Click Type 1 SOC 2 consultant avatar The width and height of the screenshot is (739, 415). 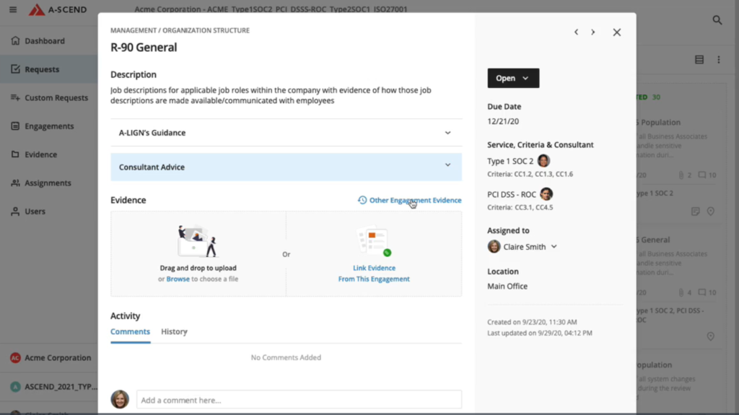(x=543, y=161)
